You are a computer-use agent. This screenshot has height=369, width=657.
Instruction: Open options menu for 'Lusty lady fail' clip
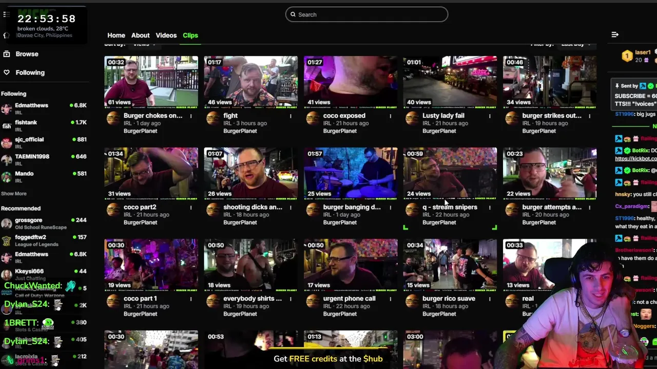click(490, 116)
